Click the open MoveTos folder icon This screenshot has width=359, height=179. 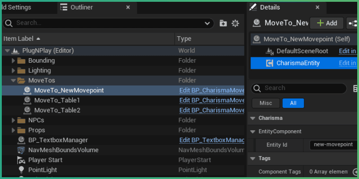(x=21, y=81)
